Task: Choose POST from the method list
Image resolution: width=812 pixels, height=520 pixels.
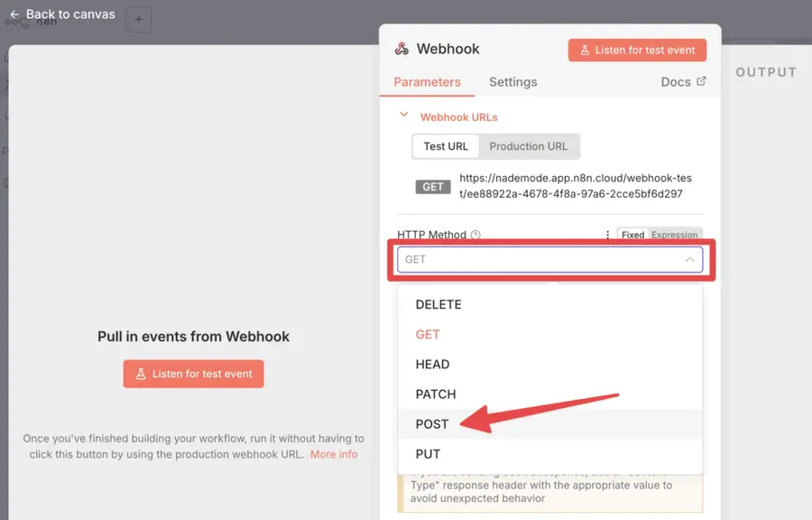Action: 550,424
